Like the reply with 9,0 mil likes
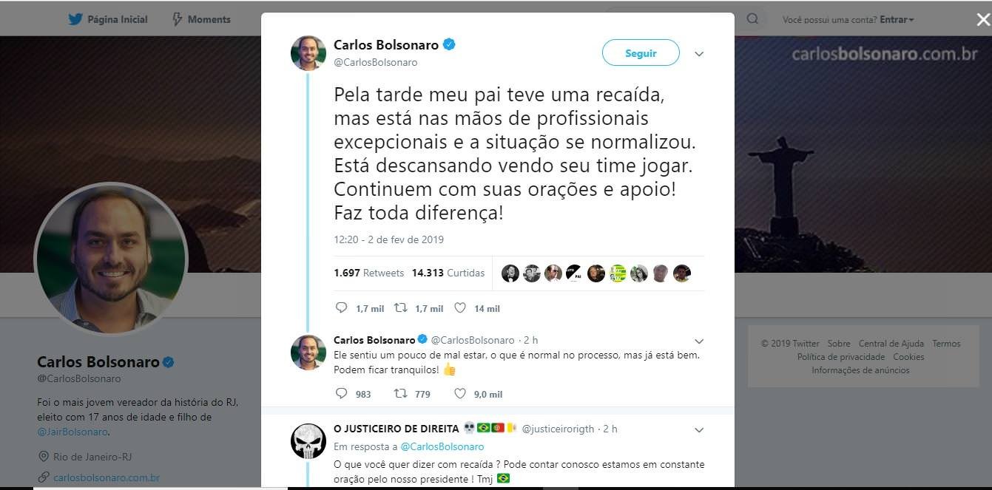Viewport: 992px width, 490px height. (459, 393)
